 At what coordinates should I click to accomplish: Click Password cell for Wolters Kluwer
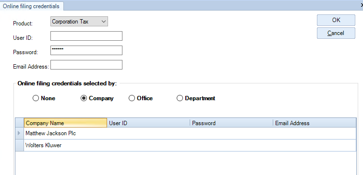click(x=231, y=145)
